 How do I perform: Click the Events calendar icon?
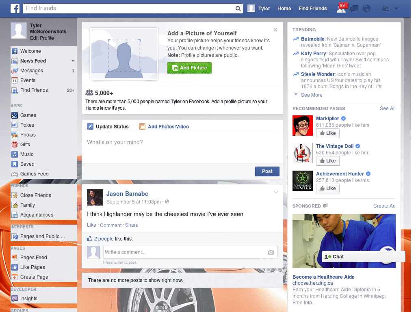point(15,80)
